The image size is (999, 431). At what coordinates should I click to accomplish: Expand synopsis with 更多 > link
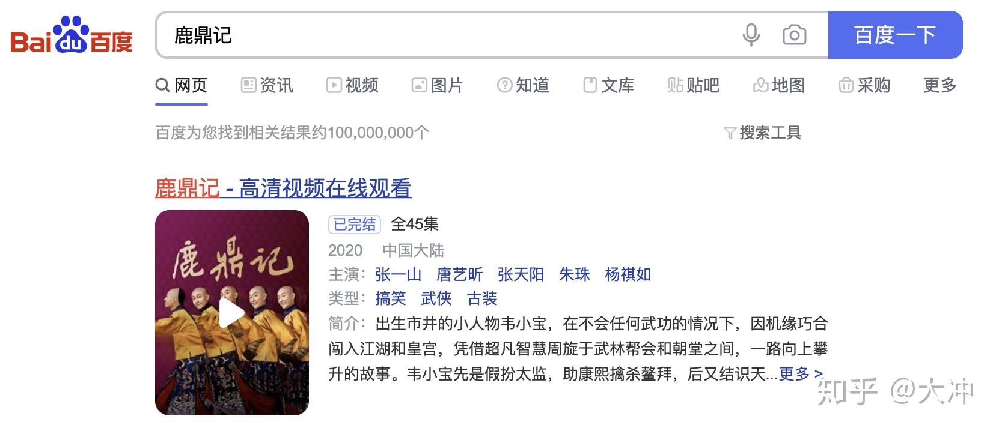click(x=801, y=374)
